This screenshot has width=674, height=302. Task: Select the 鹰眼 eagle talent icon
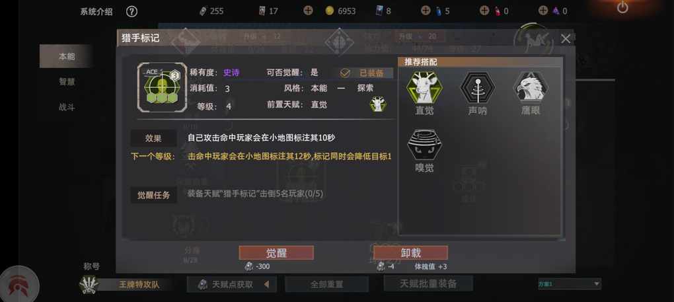click(x=531, y=87)
